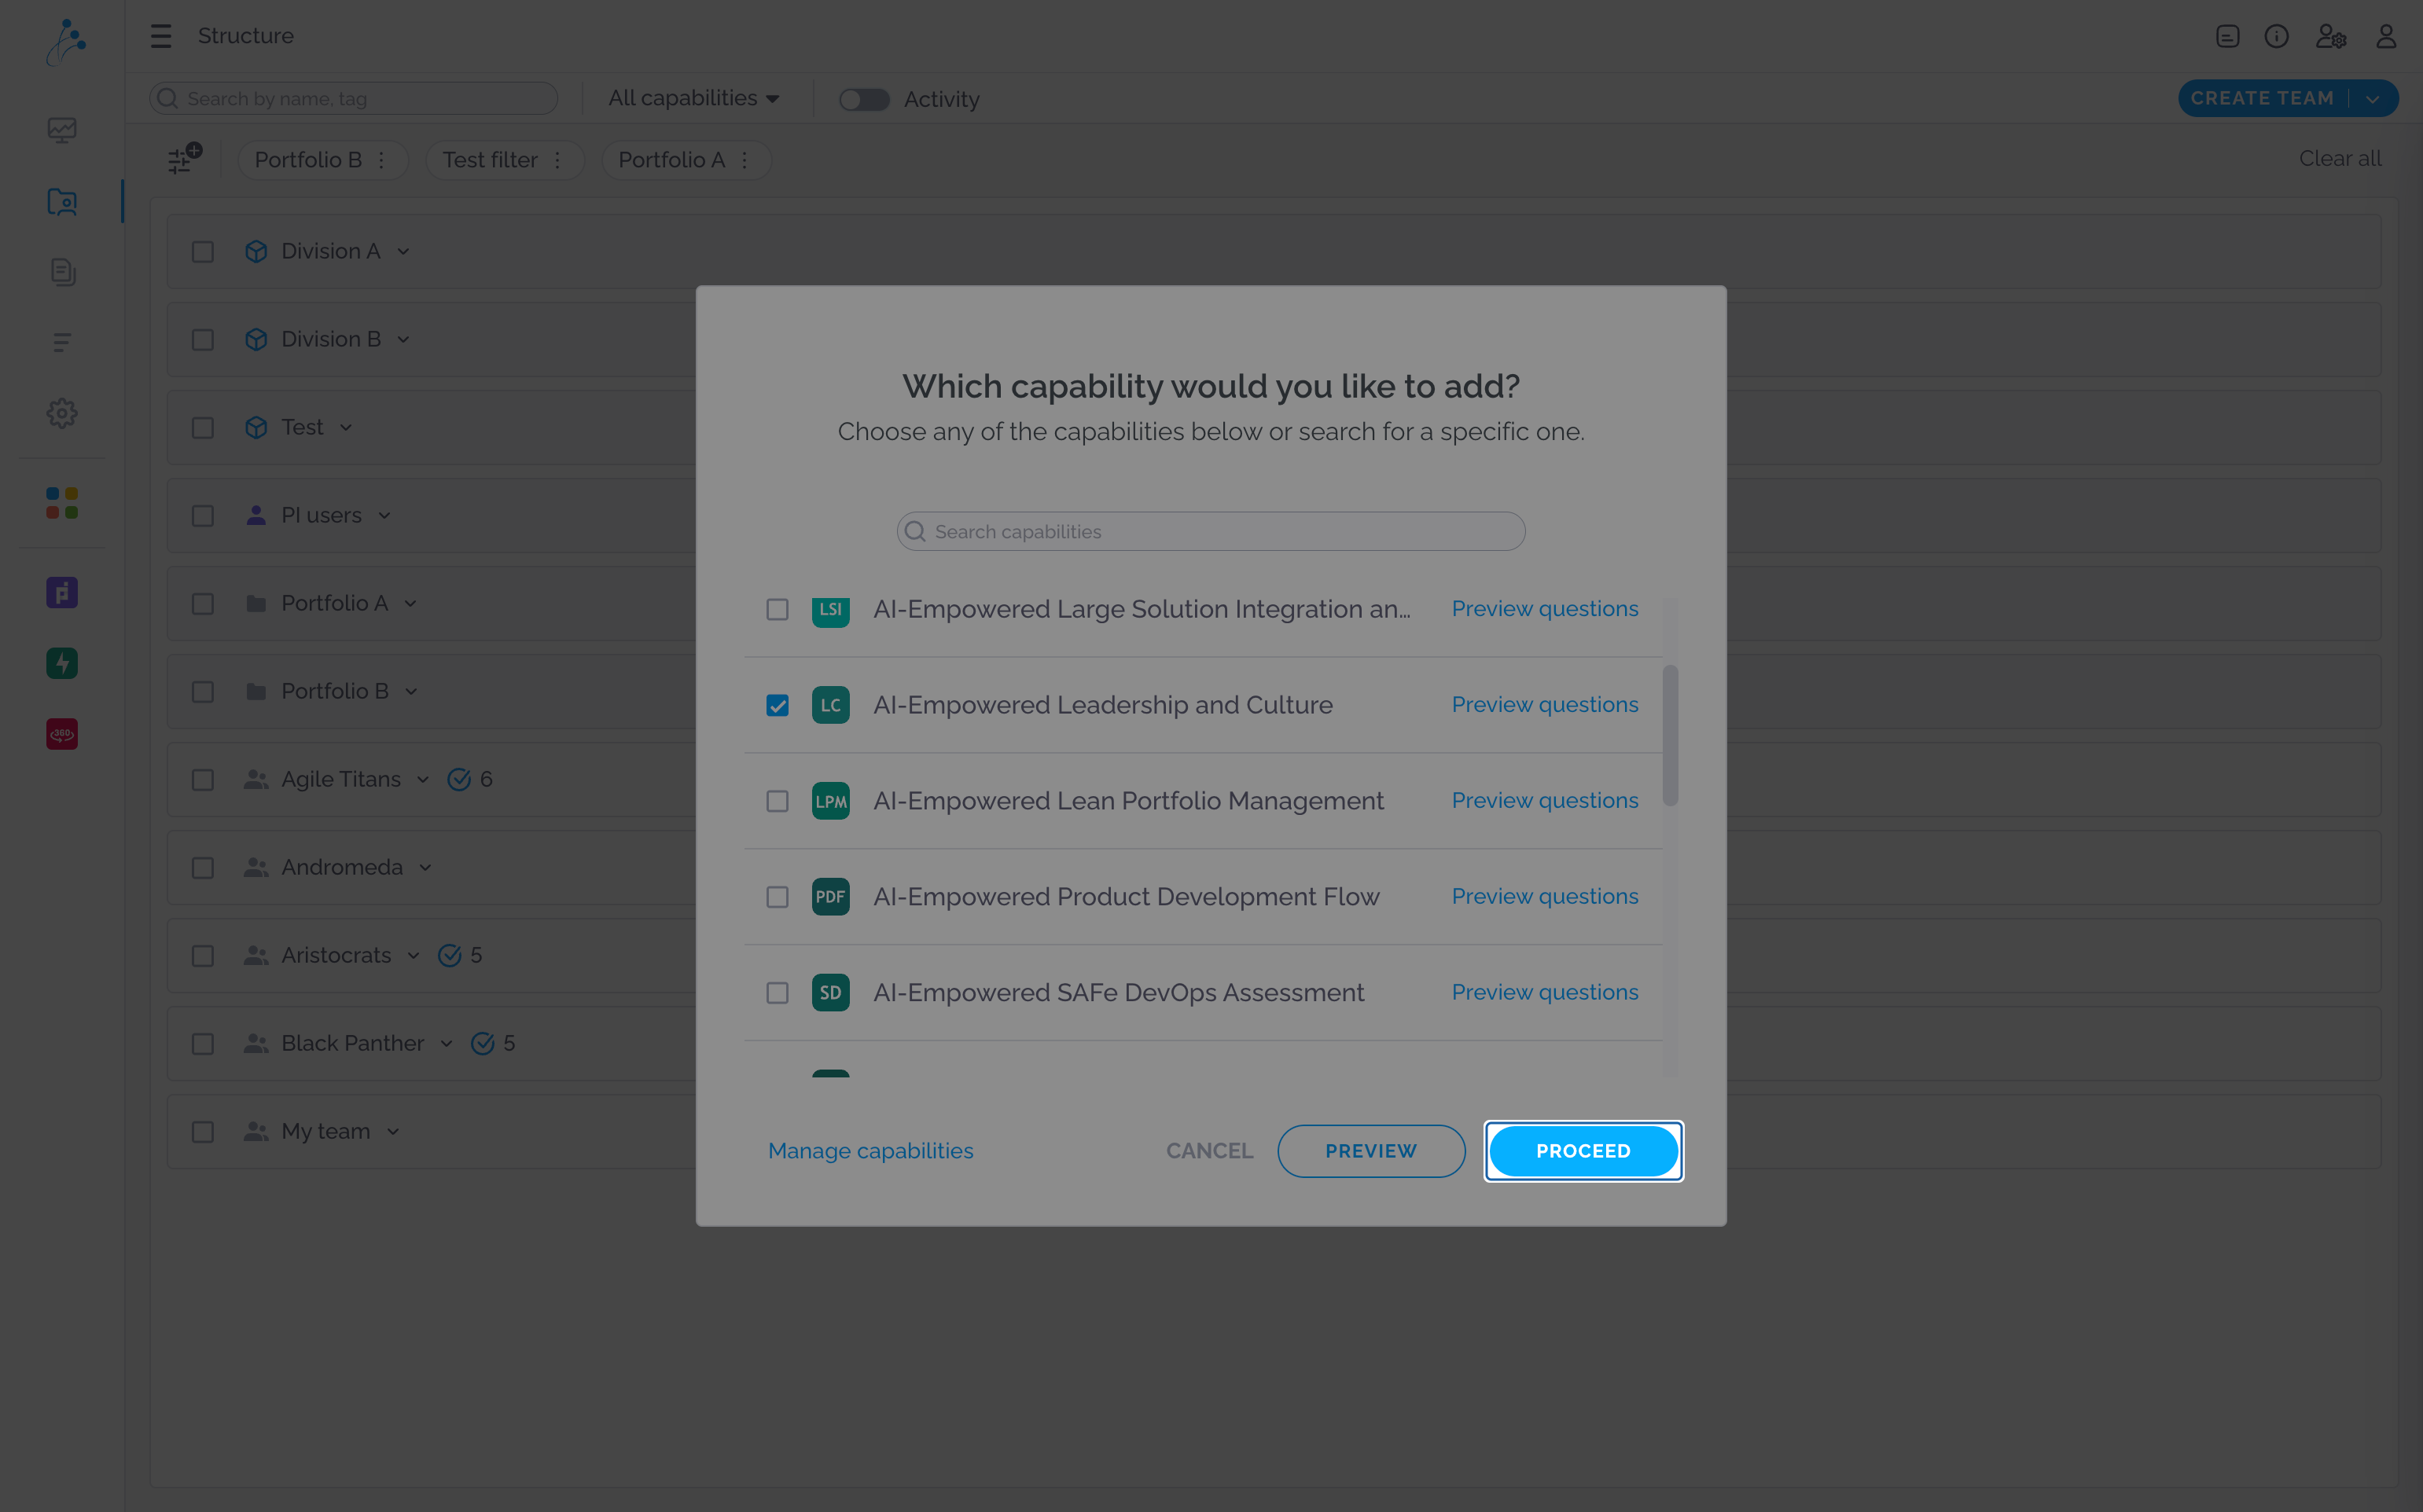2423x1512 pixels.
Task: Open the notes icon in top bar
Action: (x=2228, y=36)
